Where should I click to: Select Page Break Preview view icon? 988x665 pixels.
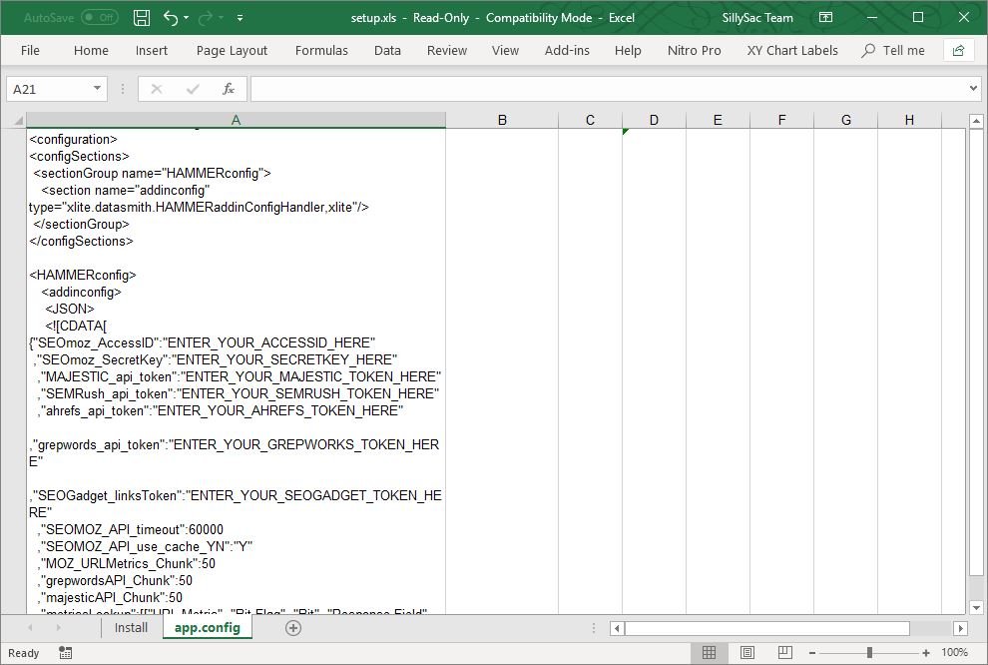(x=784, y=653)
